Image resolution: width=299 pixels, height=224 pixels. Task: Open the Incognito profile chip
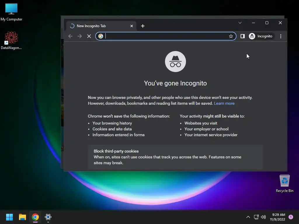pos(261,36)
